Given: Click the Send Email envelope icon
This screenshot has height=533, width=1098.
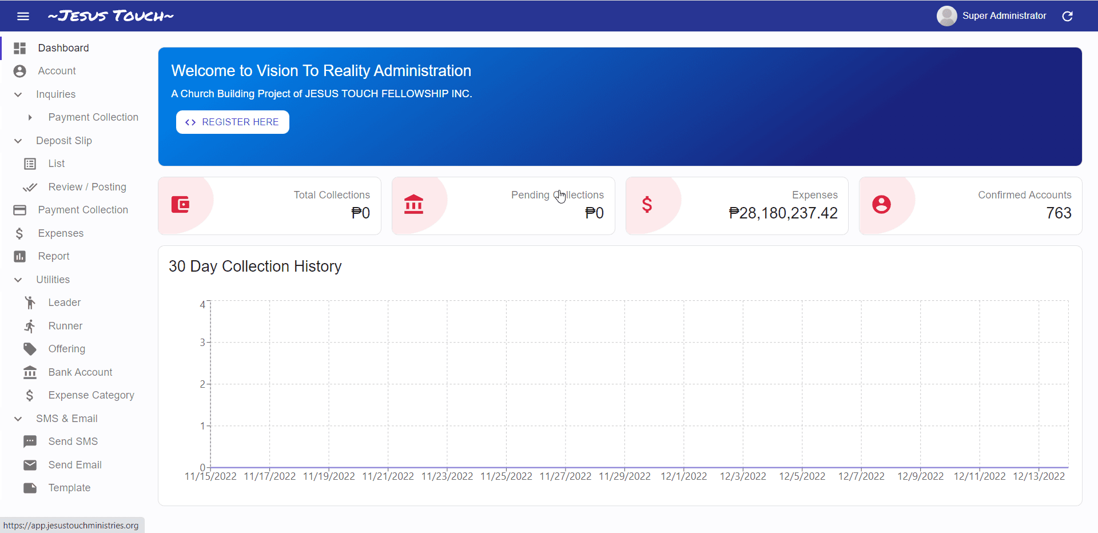Looking at the screenshot, I should 30,465.
